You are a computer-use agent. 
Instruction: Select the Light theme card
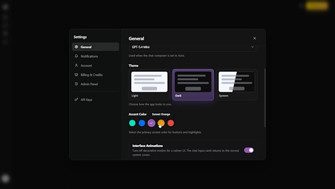tap(149, 84)
